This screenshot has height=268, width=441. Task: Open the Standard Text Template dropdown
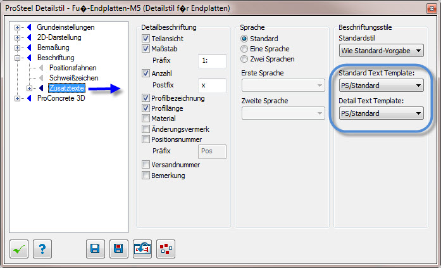(381, 86)
